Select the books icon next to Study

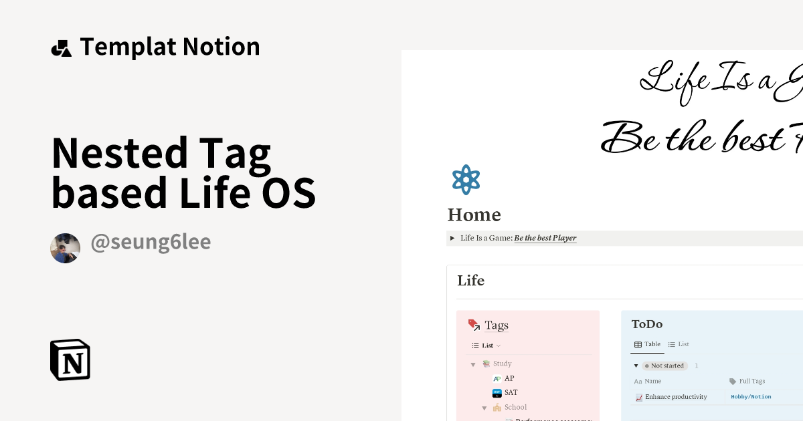click(485, 364)
